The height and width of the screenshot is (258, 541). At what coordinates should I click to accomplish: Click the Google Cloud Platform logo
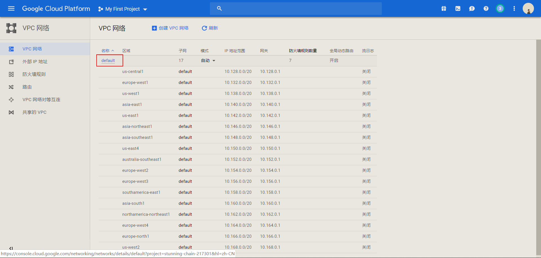point(56,8)
